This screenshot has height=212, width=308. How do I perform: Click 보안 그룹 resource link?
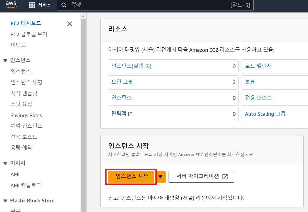[122, 82]
